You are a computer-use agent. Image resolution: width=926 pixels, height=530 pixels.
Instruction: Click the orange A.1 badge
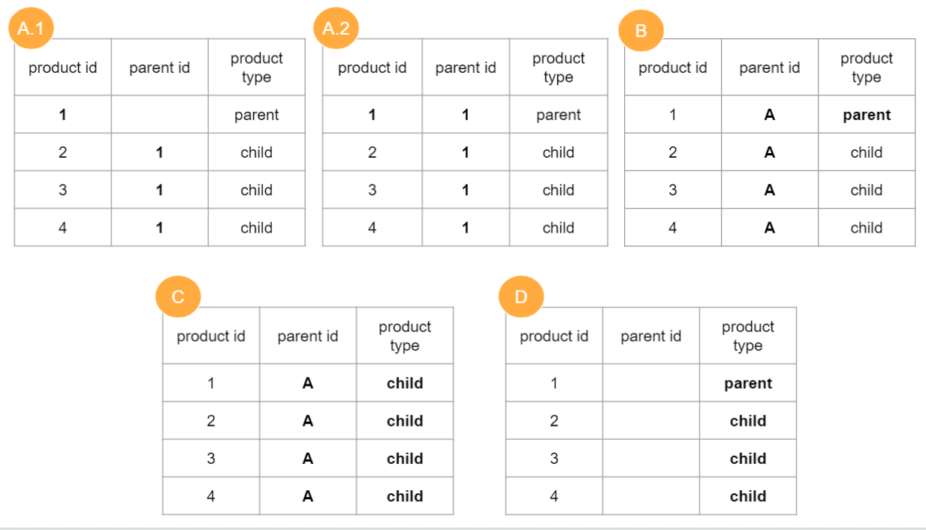click(30, 30)
